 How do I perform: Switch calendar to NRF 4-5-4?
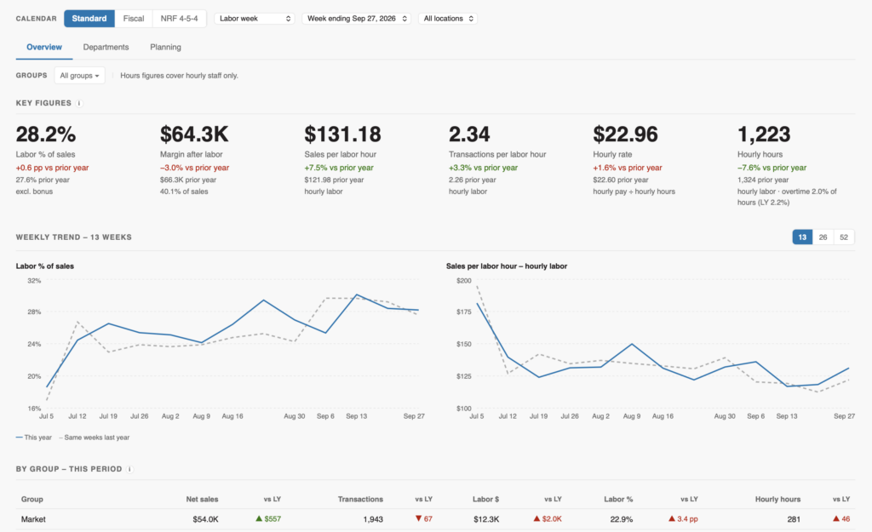179,19
